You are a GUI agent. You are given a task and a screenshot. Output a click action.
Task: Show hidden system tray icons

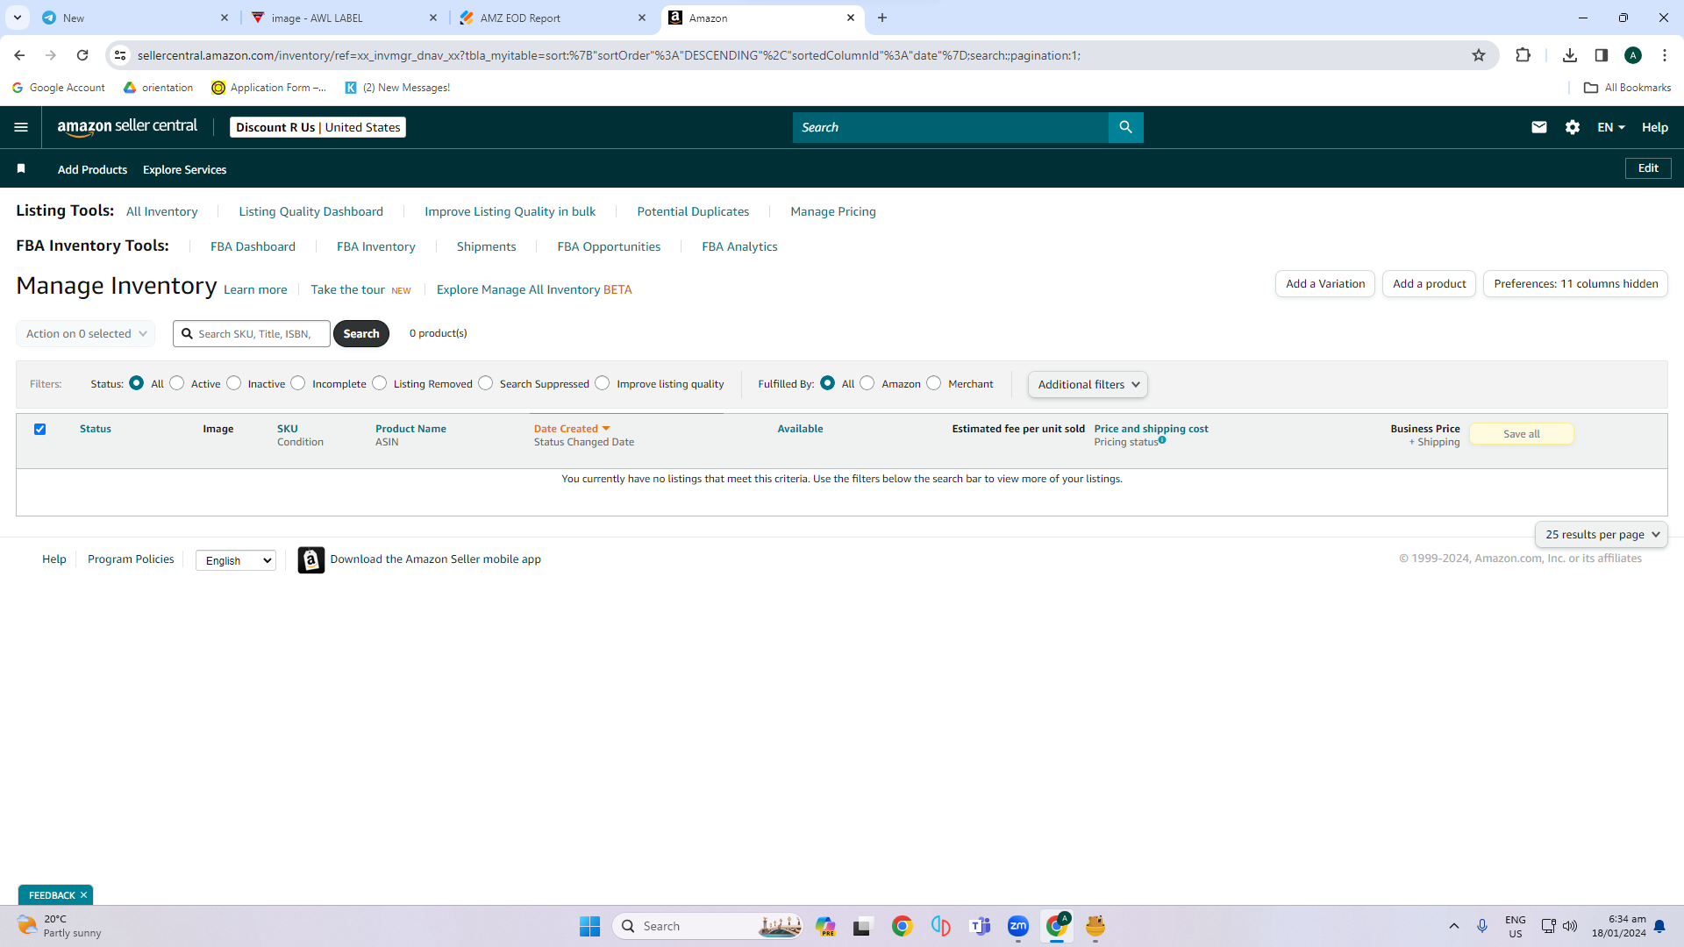point(1454,926)
